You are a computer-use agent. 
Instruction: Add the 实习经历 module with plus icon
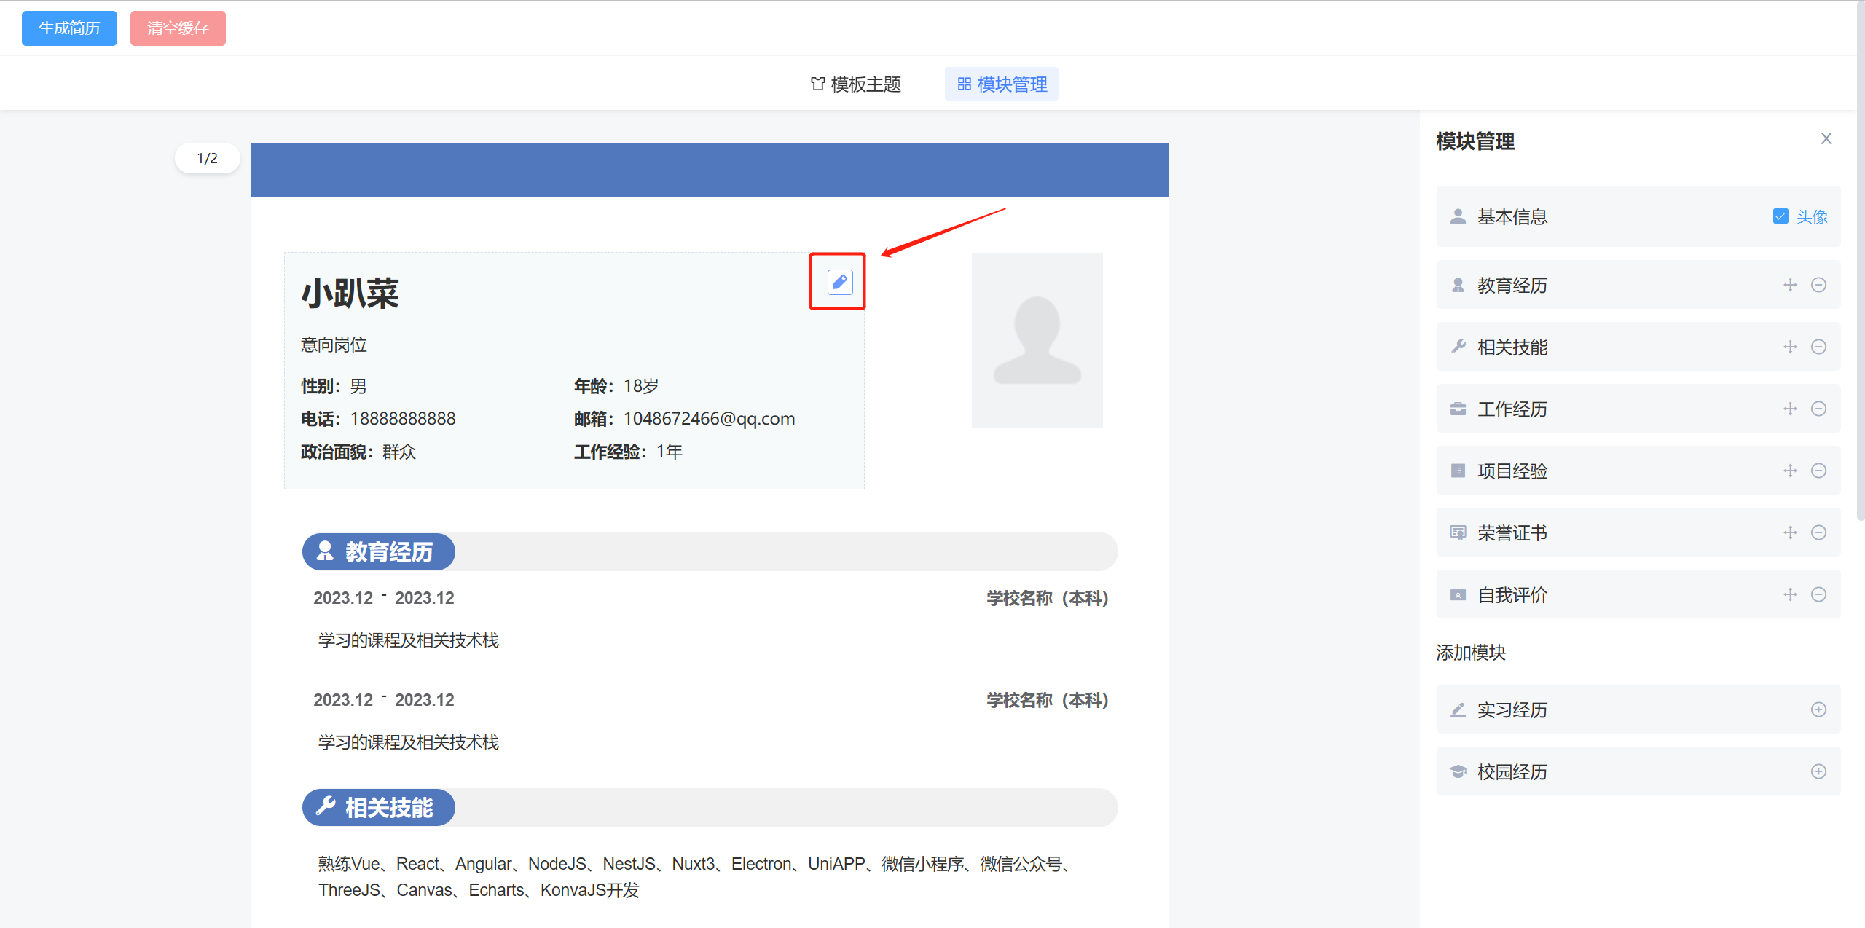(x=1818, y=709)
